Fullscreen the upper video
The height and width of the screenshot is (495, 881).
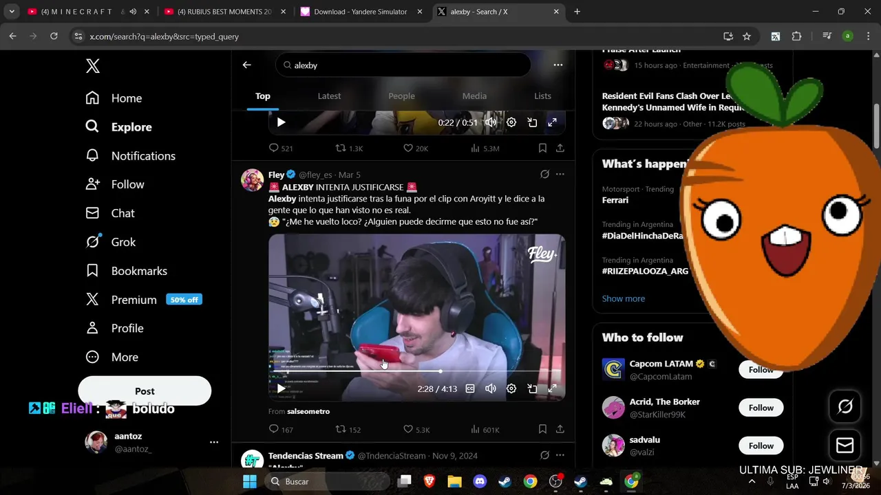(x=552, y=122)
